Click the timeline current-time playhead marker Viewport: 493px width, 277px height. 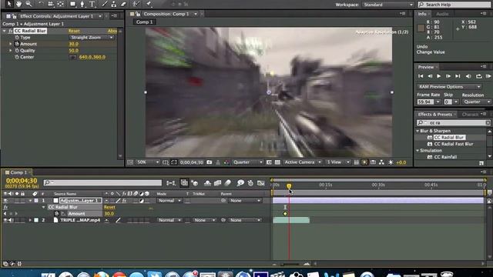[x=289, y=186]
